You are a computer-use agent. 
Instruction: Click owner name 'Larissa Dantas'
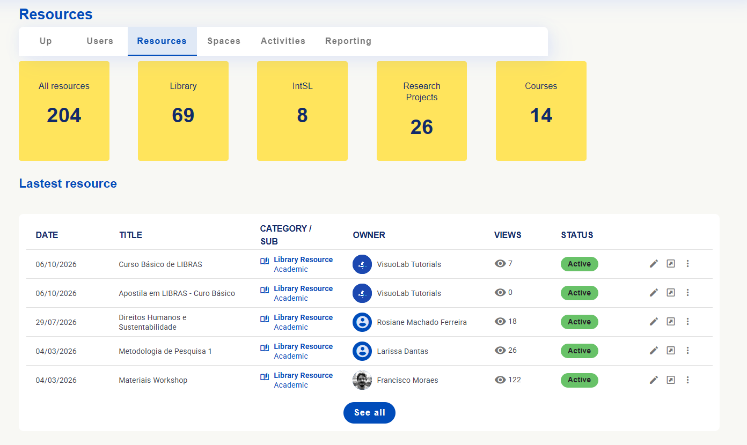tap(402, 351)
